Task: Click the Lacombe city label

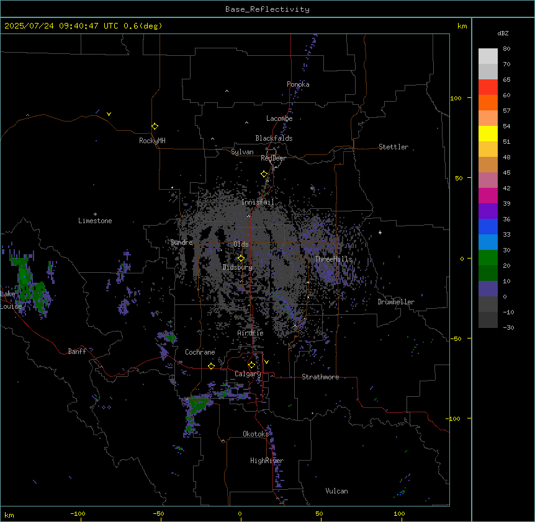Action: point(279,118)
